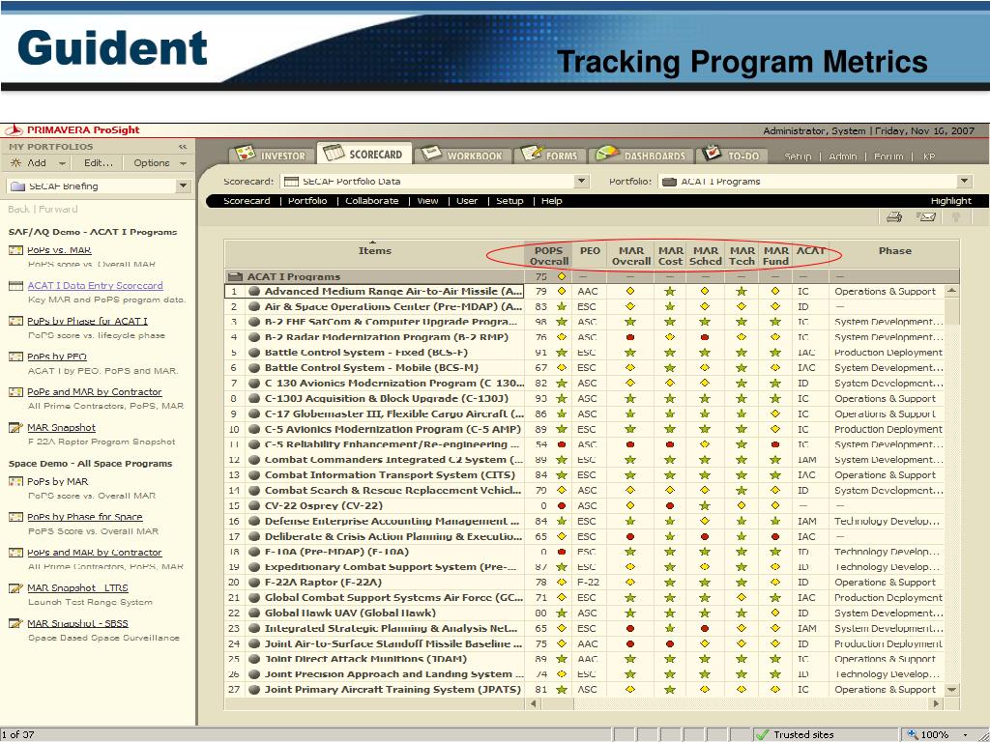Click table scroll up arrow
The width and height of the screenshot is (990, 742).
click(951, 291)
